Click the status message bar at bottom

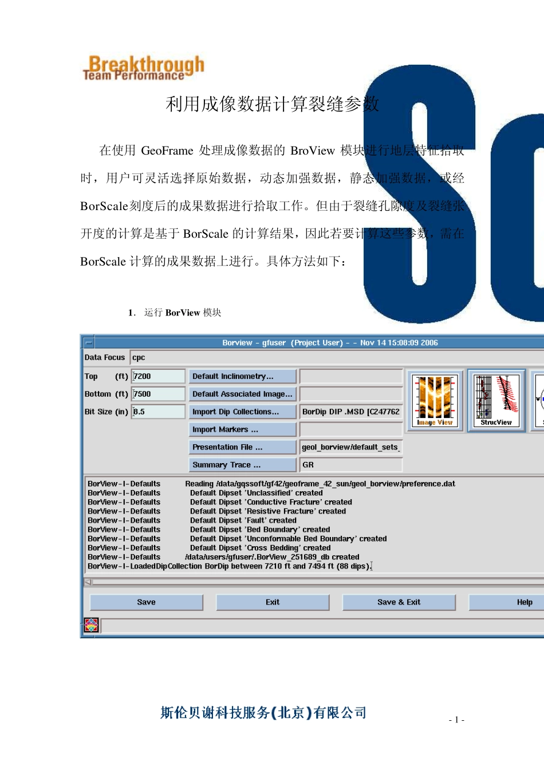click(x=322, y=625)
